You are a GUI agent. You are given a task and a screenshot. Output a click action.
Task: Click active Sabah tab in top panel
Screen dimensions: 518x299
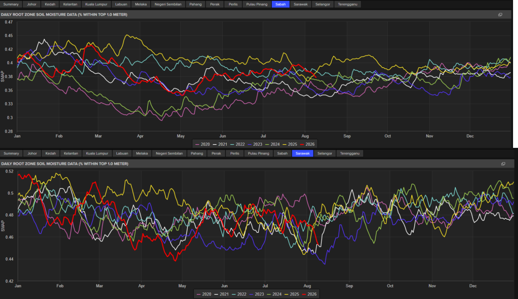coord(281,5)
